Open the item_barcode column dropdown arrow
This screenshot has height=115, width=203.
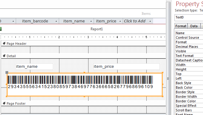pyautogui.click(x=56, y=21)
